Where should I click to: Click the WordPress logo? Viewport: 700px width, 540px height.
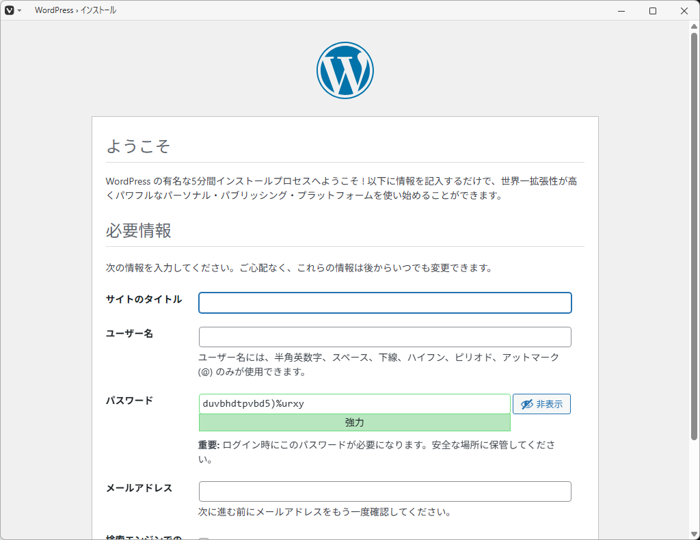click(x=345, y=70)
